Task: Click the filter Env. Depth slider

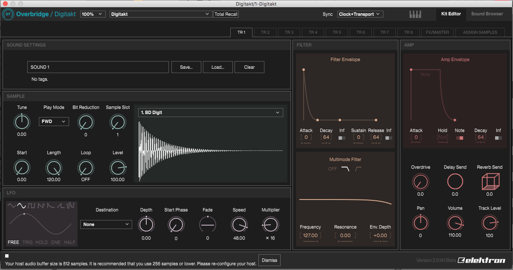Action: (380, 241)
